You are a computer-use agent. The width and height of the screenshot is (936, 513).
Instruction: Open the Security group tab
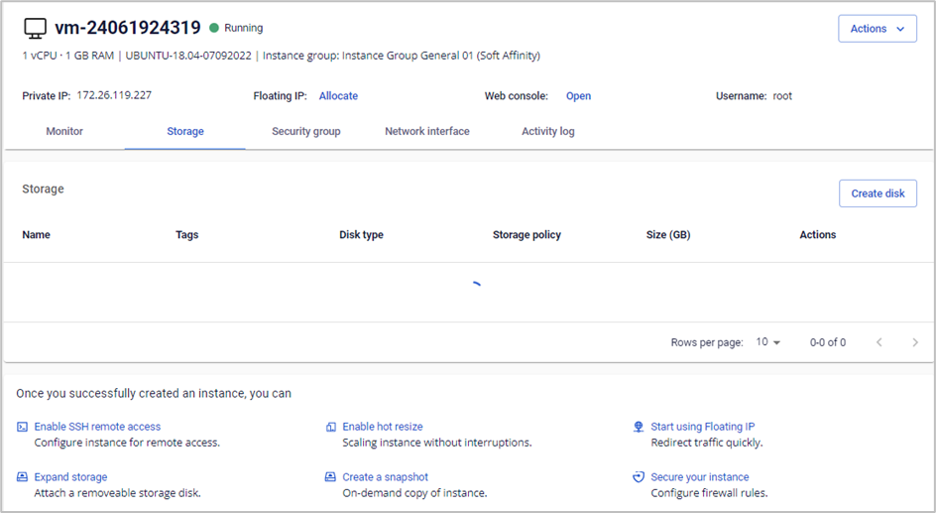305,131
